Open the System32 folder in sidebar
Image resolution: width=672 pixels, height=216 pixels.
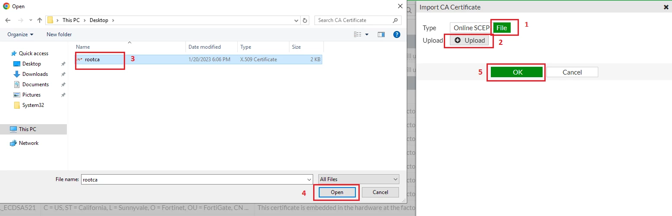[33, 105]
